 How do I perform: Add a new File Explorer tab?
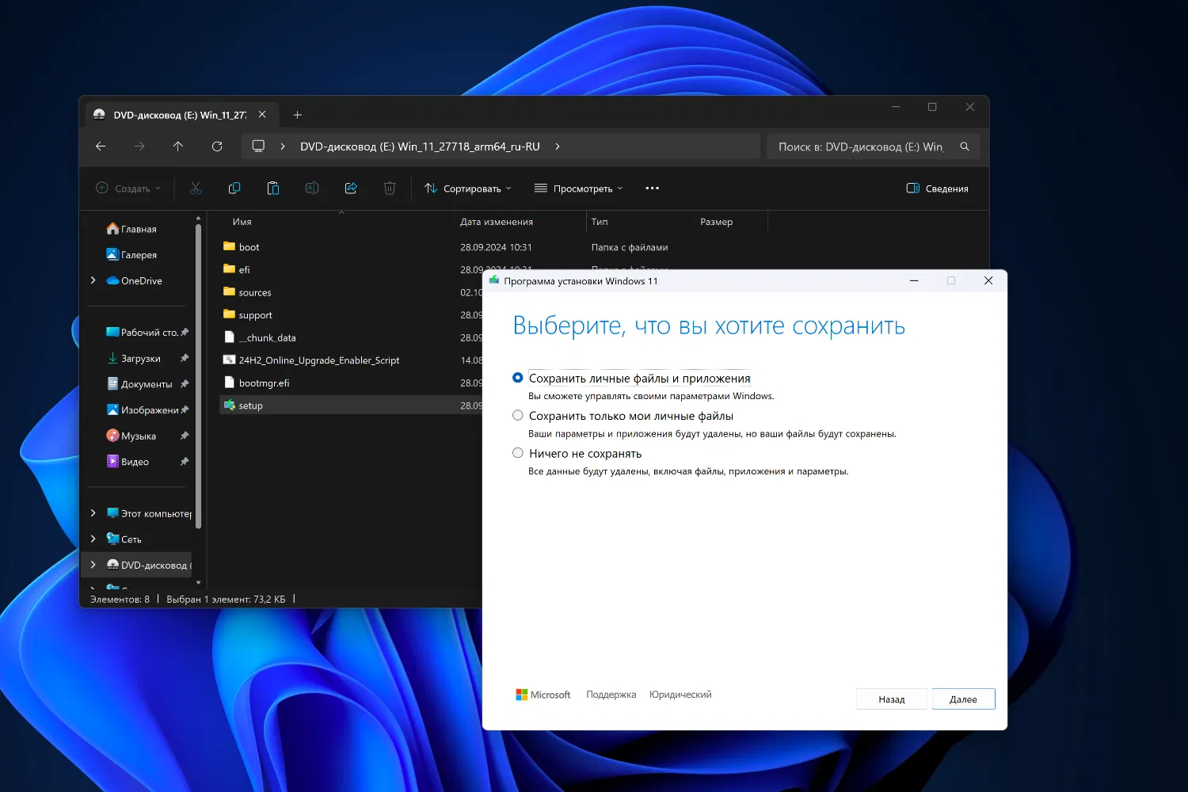pyautogui.click(x=298, y=115)
